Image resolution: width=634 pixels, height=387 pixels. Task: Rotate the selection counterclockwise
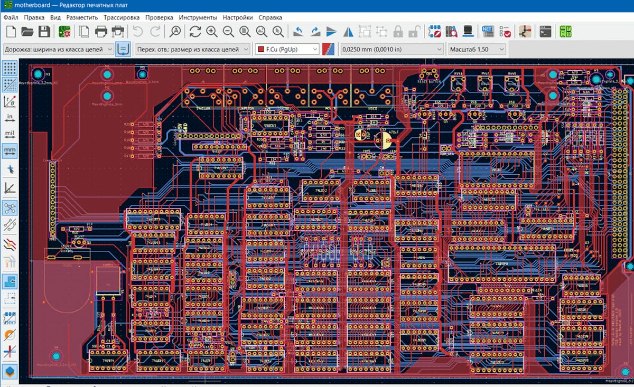tap(299, 31)
